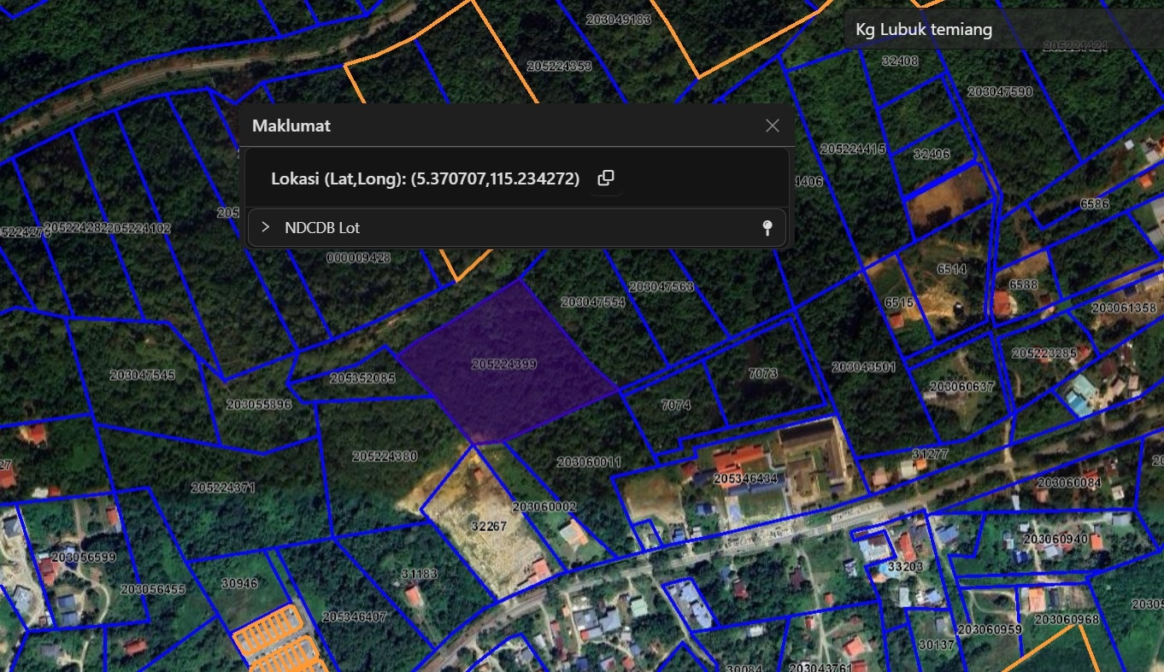Copy the Lat,Long coordinates
This screenshot has height=672, width=1164.
(x=605, y=178)
